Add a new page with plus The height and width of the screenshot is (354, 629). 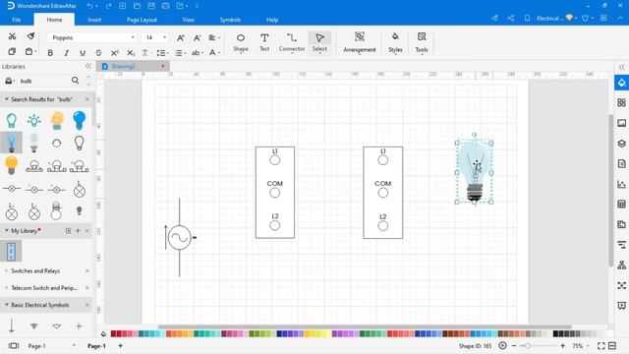click(120, 345)
